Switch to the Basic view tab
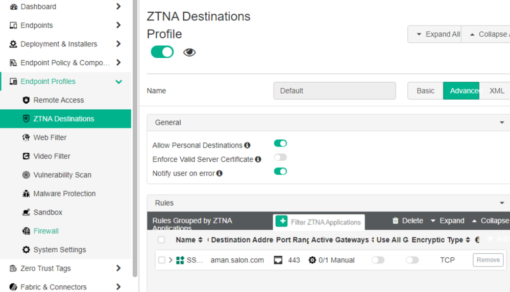 click(425, 91)
